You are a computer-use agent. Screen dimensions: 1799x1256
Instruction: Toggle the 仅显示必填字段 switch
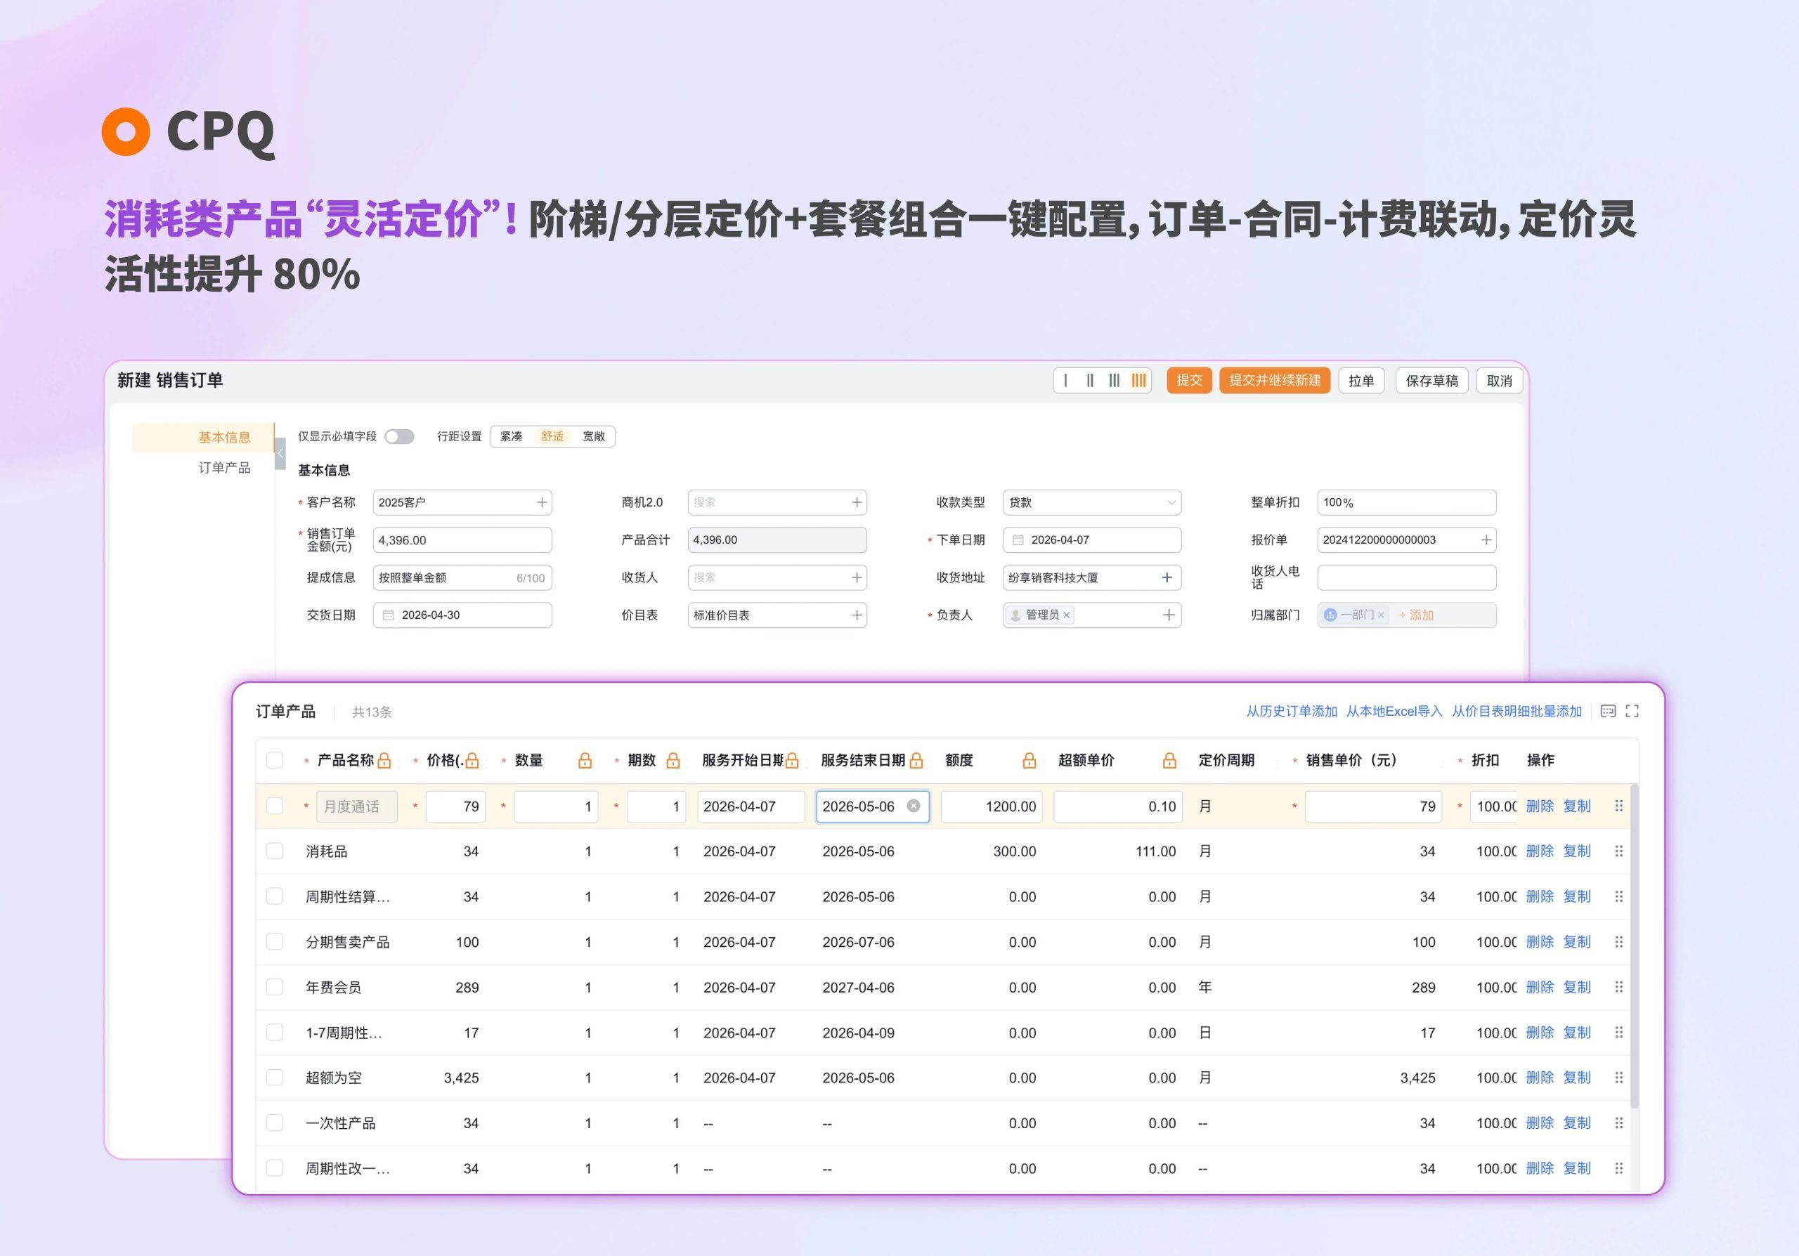click(x=399, y=436)
